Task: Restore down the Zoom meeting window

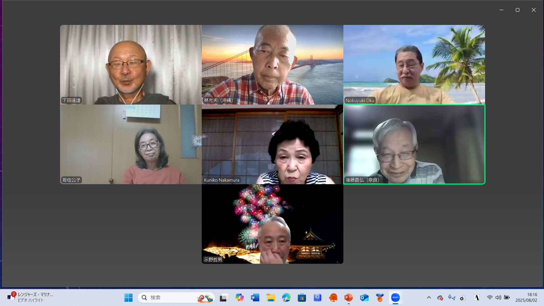Action: point(517,10)
